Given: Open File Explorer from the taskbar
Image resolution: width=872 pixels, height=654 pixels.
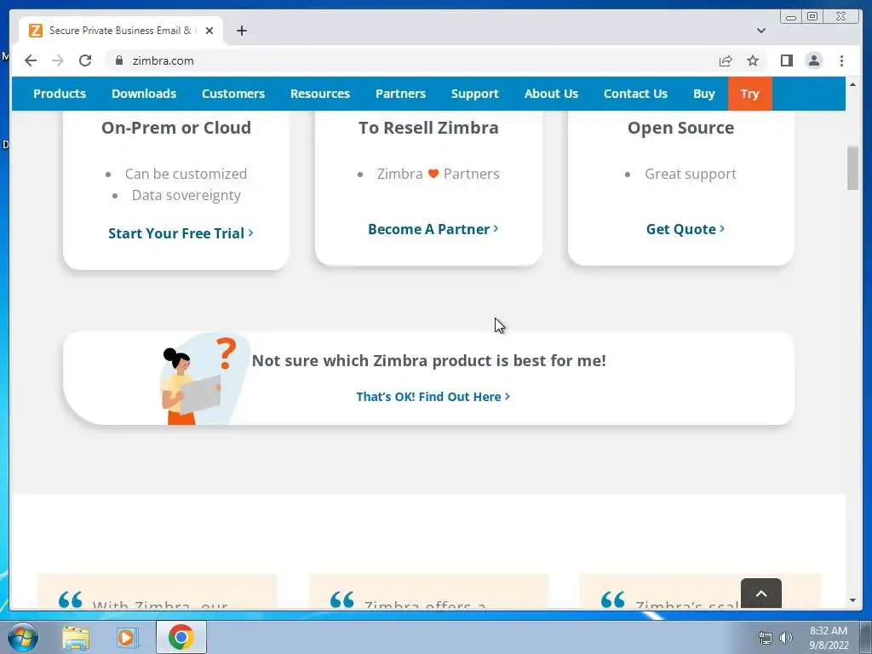Looking at the screenshot, I should (76, 638).
